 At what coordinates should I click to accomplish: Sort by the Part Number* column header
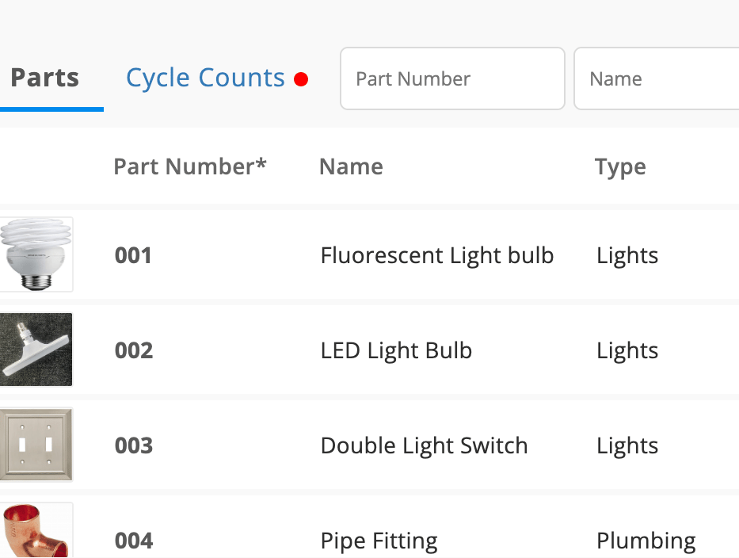pyautogui.click(x=190, y=166)
